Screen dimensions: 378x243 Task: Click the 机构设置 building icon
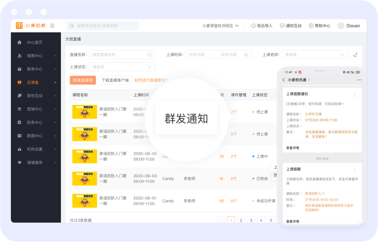pyautogui.click(x=20, y=149)
